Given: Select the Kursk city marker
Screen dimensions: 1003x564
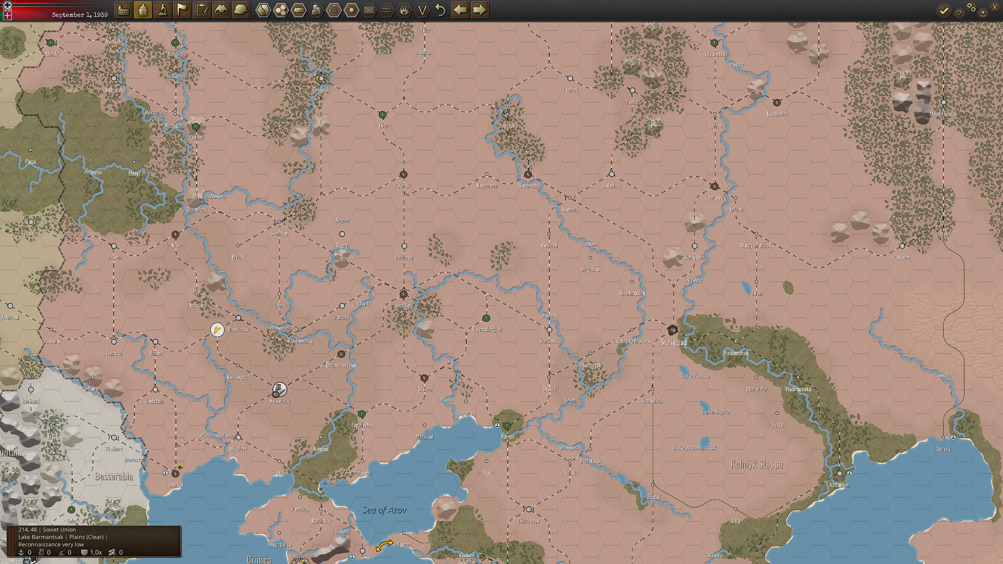Looking at the screenshot, I should [x=404, y=174].
